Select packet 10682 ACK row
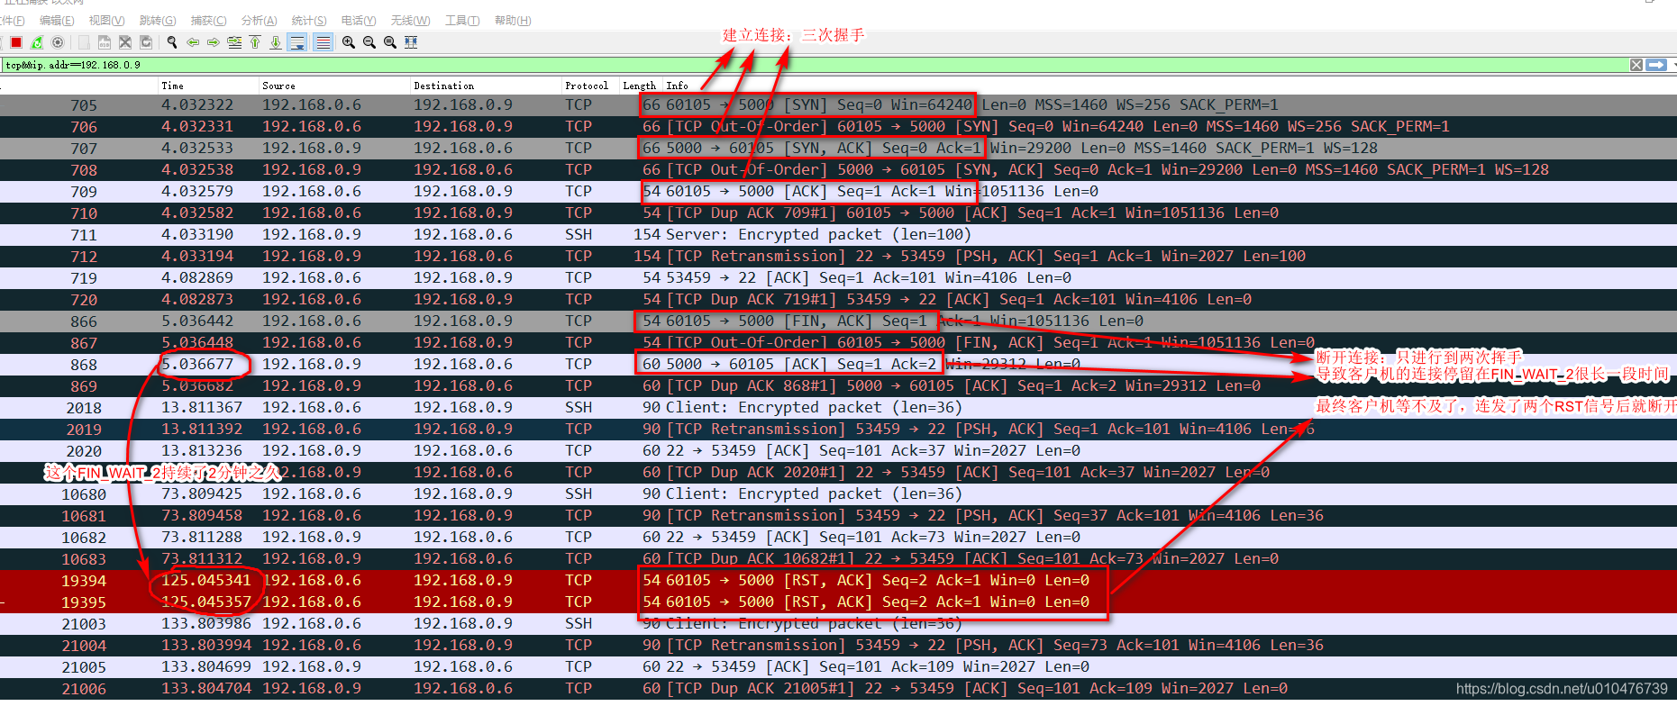 [838, 537]
